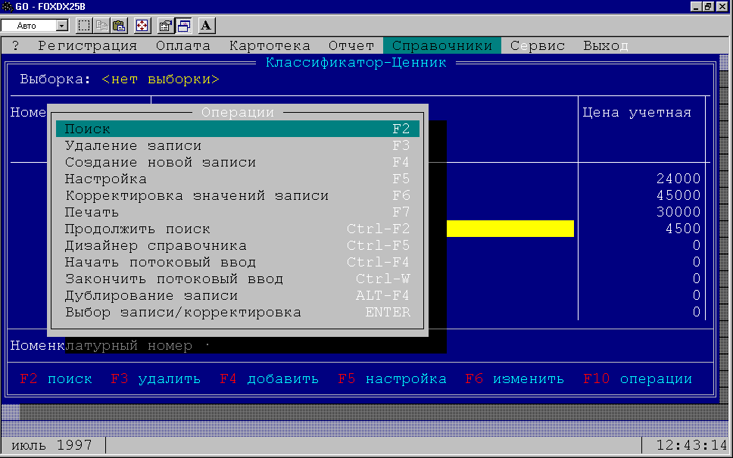Image resolution: width=733 pixels, height=458 pixels.
Task: Open the Оплата menu
Action: click(x=183, y=45)
